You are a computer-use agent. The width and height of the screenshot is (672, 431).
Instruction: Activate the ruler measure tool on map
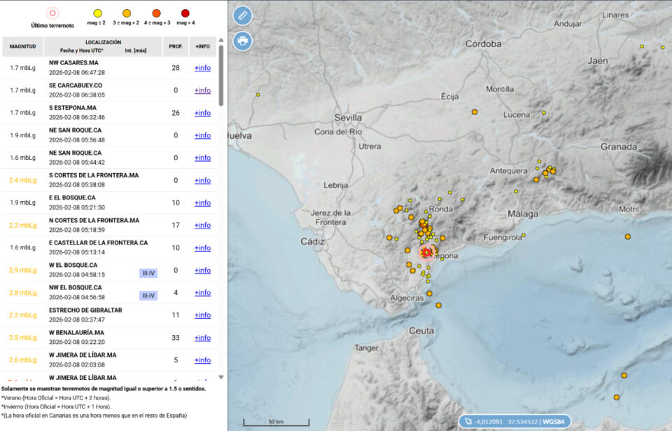[242, 15]
